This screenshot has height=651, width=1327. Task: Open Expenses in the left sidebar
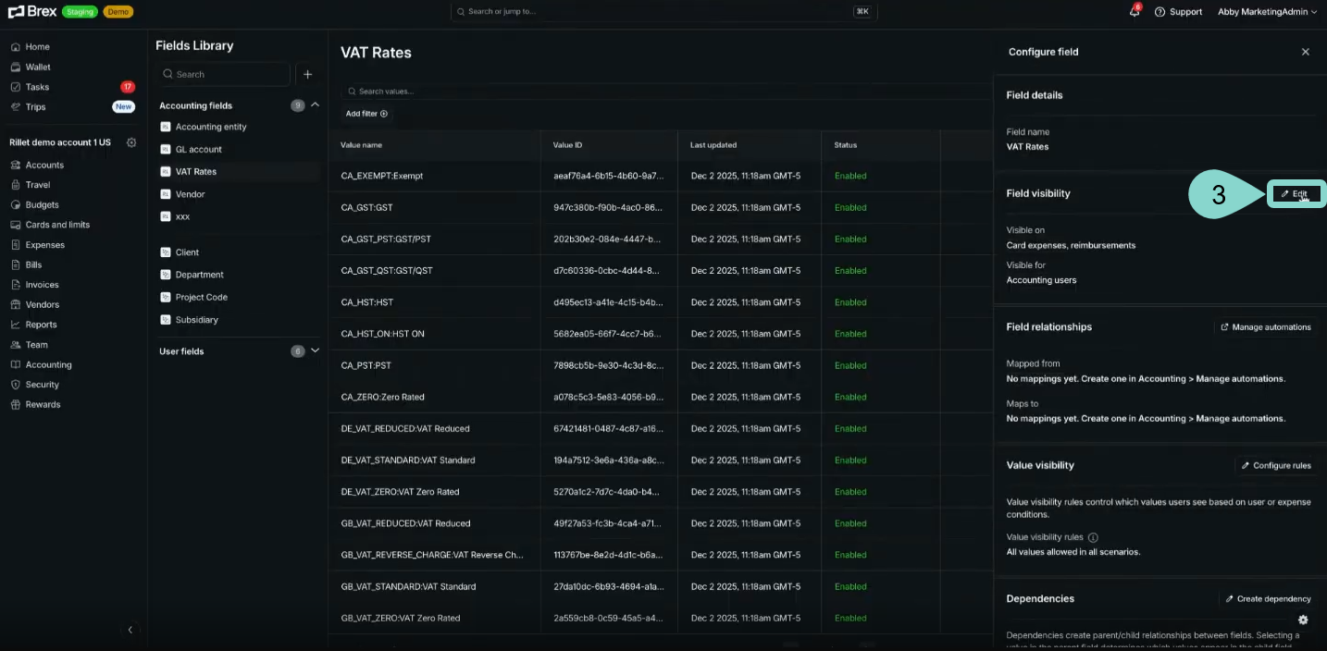click(x=45, y=245)
